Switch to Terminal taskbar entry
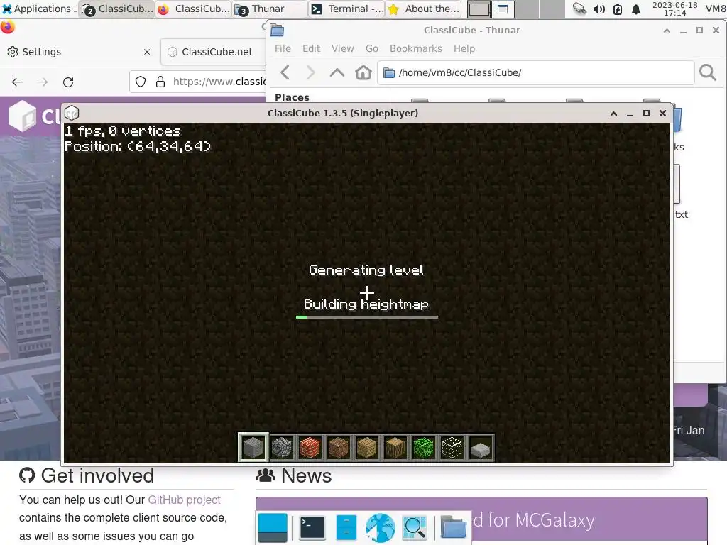The height and width of the screenshot is (545, 727). 346,9
